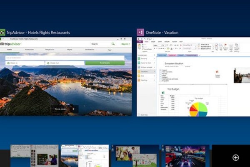This screenshot has width=250, height=167.
Task: Open the Sign in dropdown on TripAdvisor
Action: pos(126,44)
